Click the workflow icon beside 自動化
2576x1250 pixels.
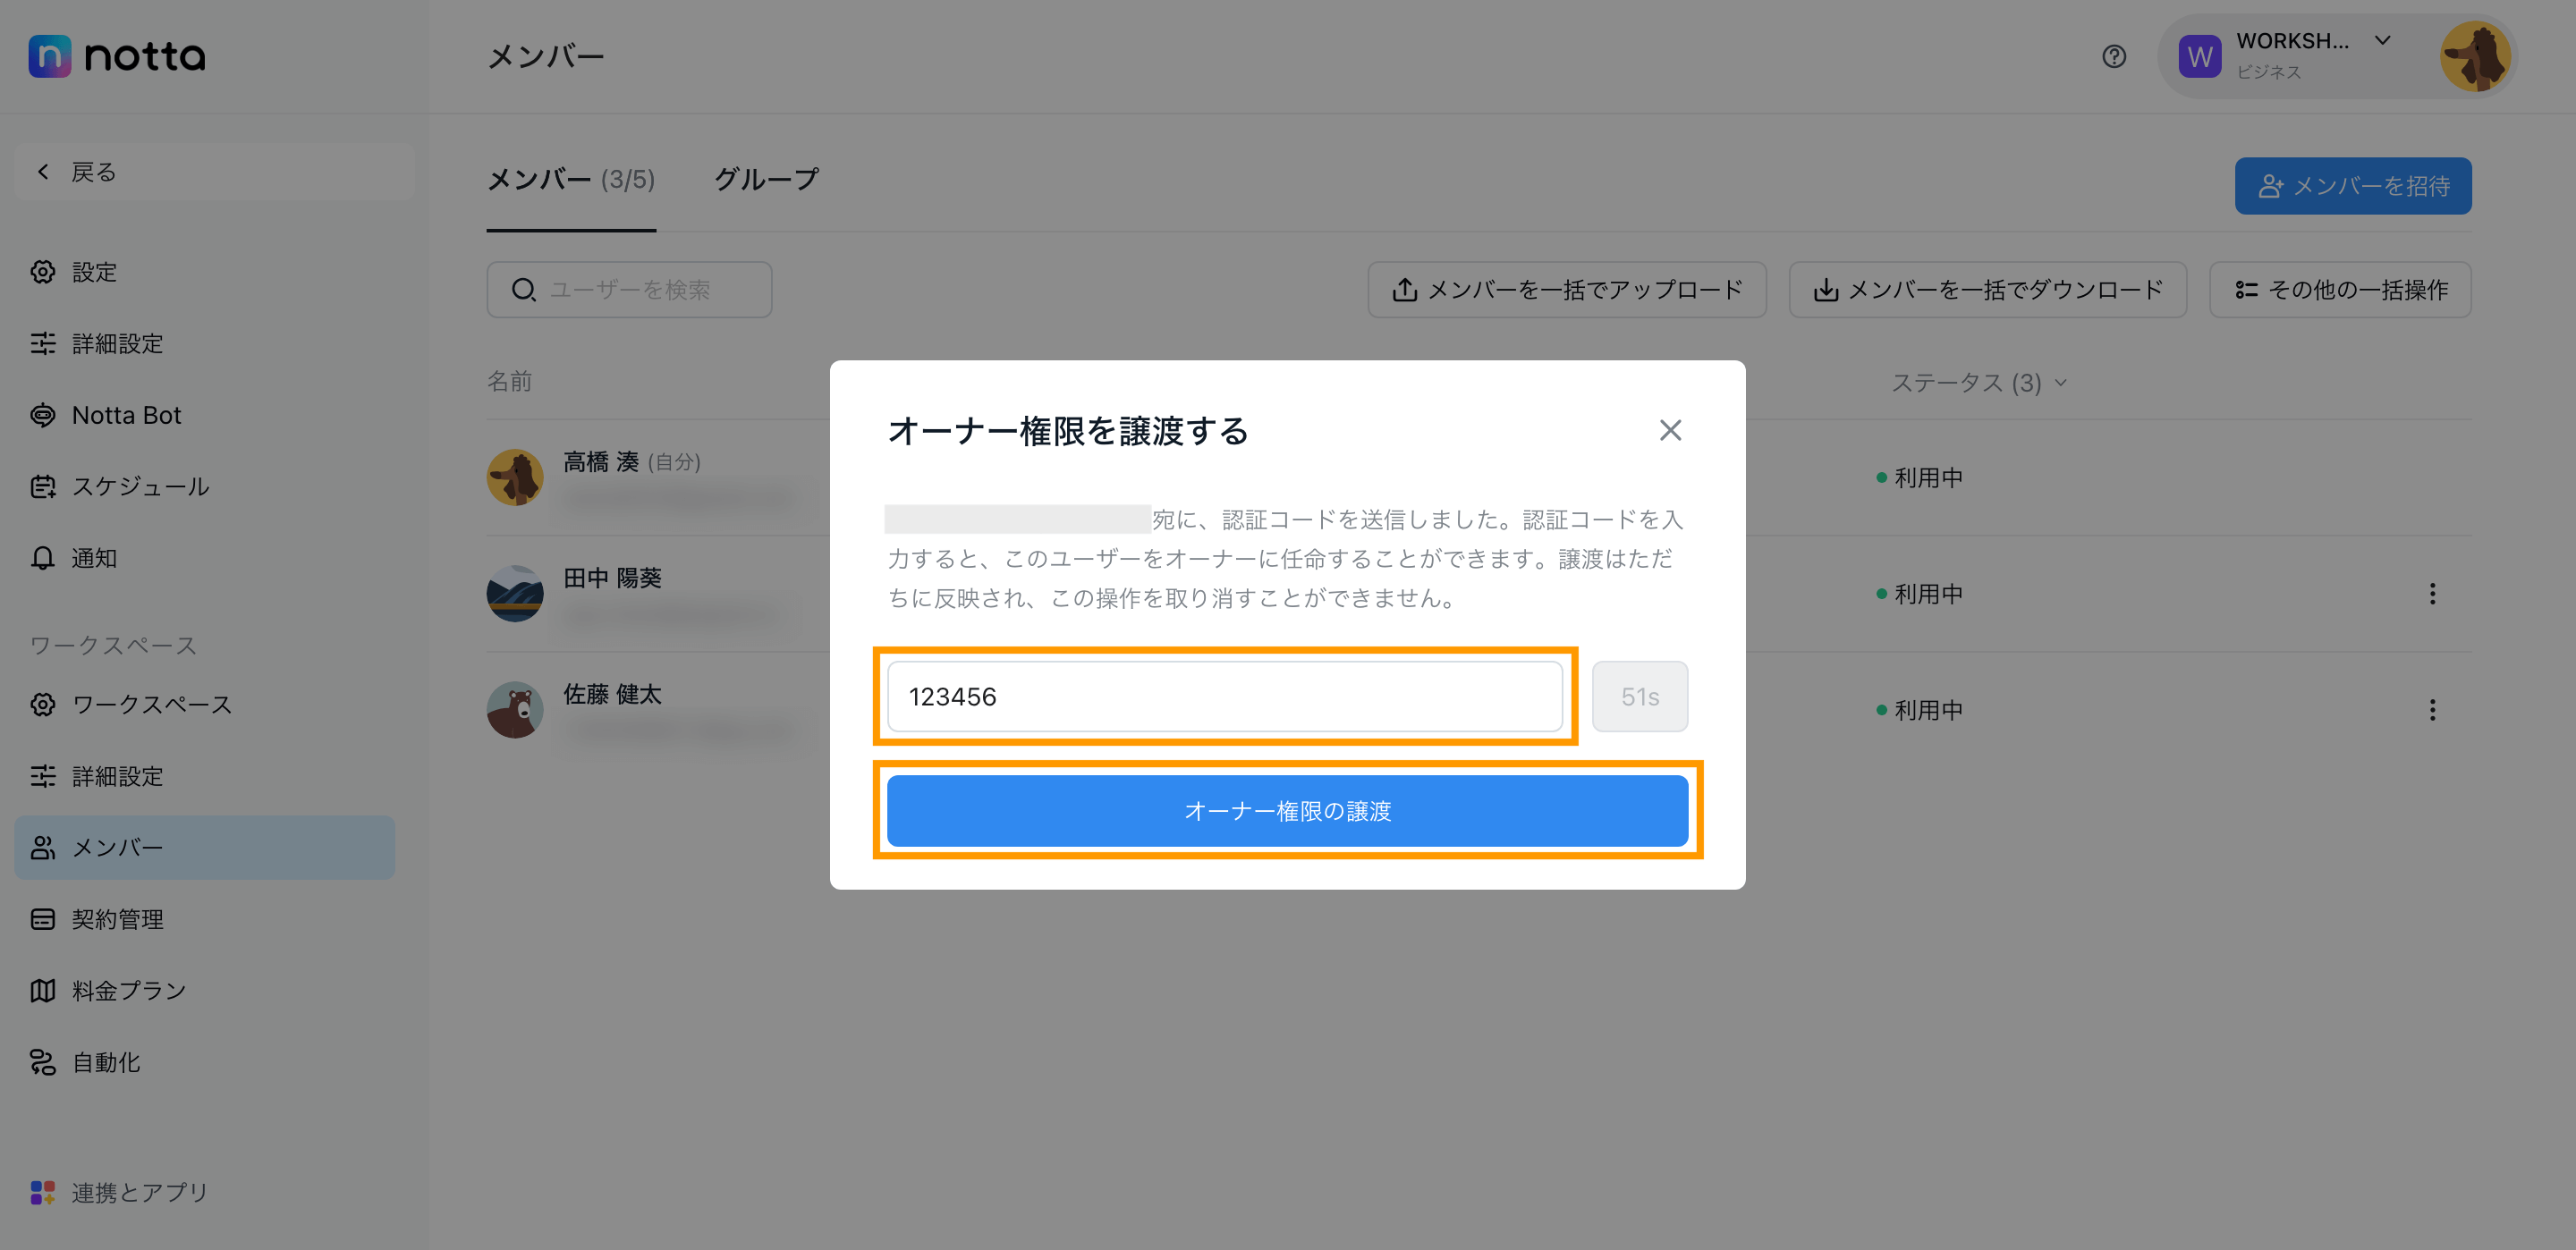point(43,1062)
